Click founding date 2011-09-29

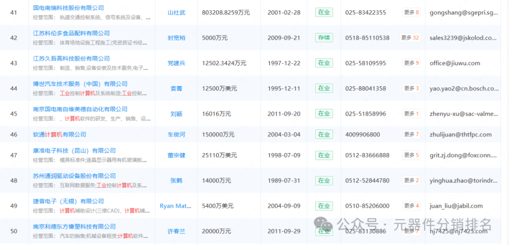click(284, 231)
